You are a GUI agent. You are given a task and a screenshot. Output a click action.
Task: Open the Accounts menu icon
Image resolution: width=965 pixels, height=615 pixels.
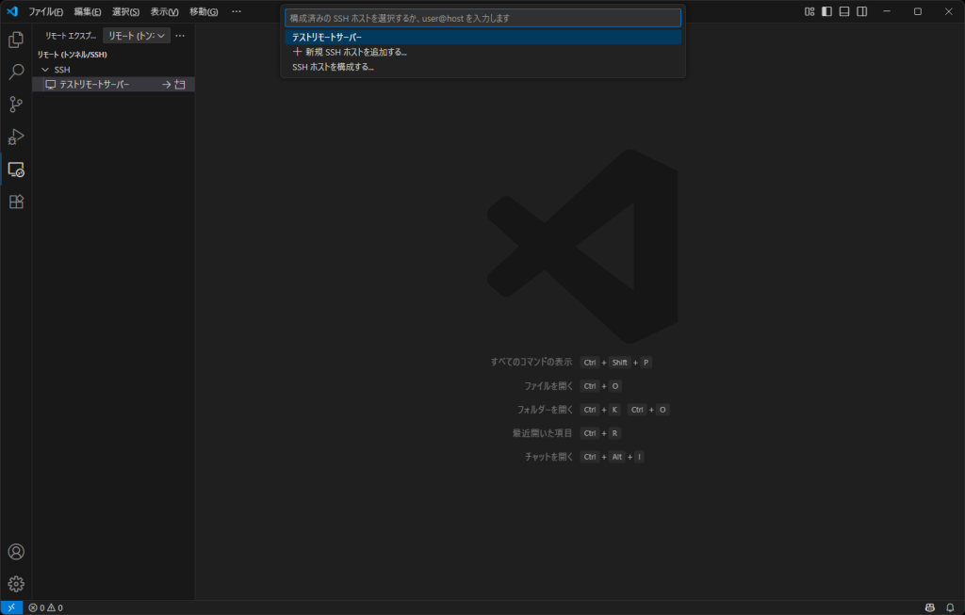click(16, 552)
